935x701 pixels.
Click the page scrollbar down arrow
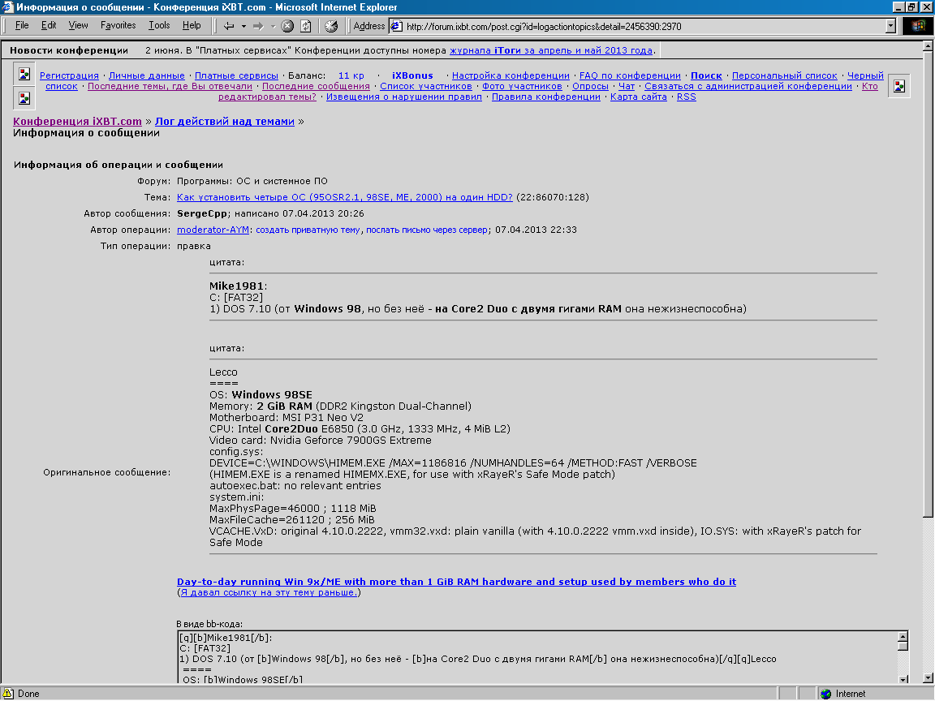click(928, 678)
